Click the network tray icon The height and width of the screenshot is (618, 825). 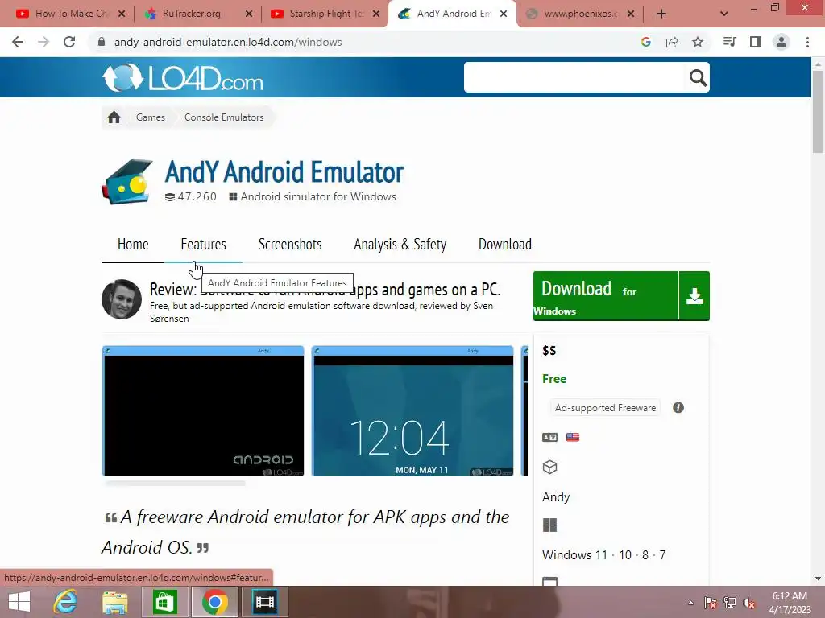coord(729,603)
